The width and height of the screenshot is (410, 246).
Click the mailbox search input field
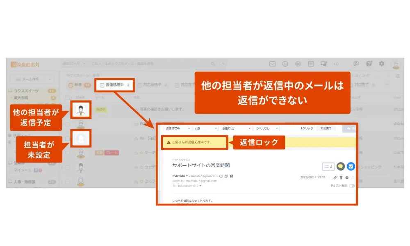149,64
